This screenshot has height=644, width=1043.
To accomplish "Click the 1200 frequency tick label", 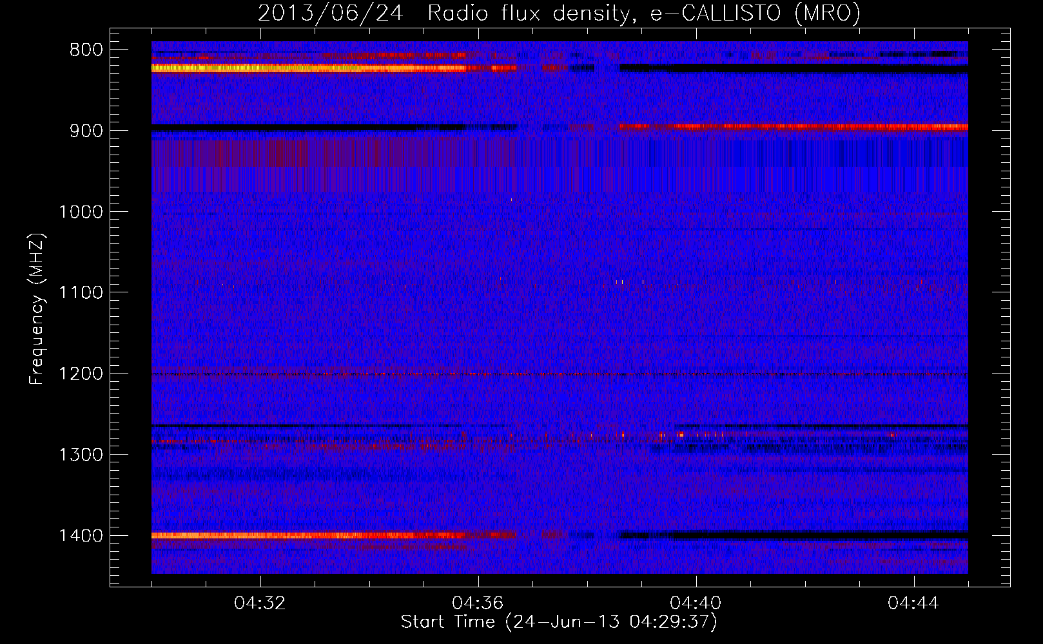I will 81,374.
